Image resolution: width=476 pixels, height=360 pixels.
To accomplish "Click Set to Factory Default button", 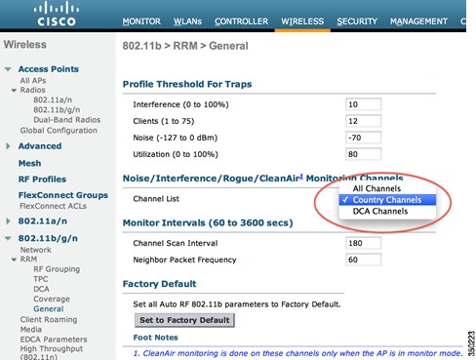I will tap(184, 320).
